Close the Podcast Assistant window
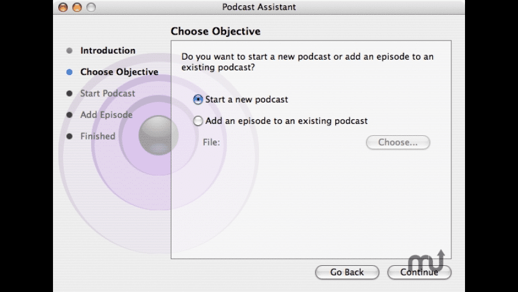Image resolution: width=518 pixels, height=292 pixels. coord(63,7)
